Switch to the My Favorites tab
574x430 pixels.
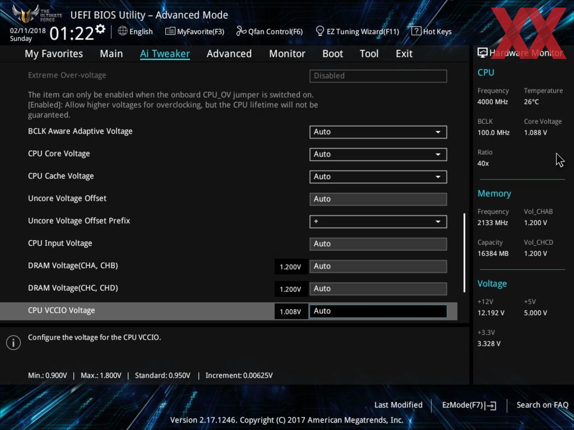click(54, 54)
